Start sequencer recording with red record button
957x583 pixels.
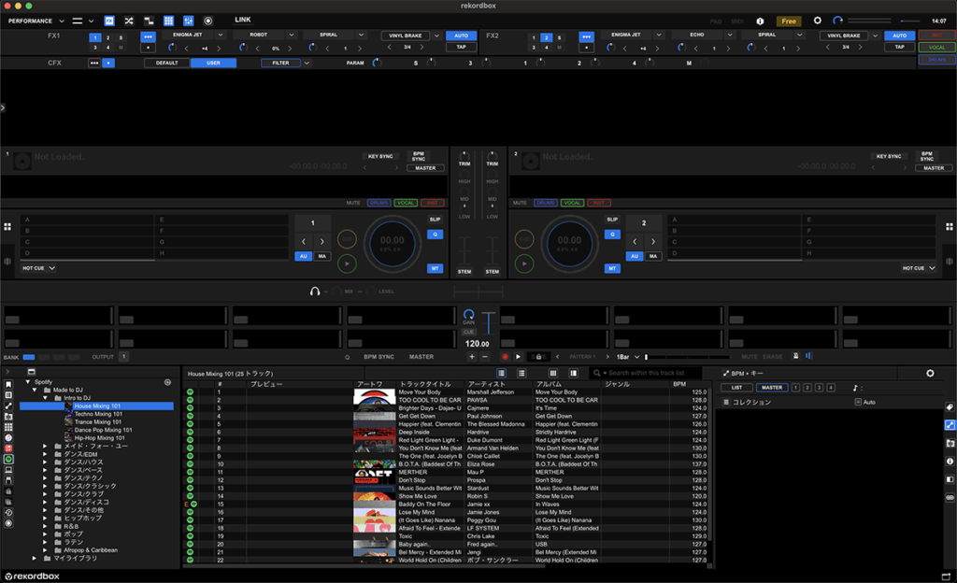505,357
